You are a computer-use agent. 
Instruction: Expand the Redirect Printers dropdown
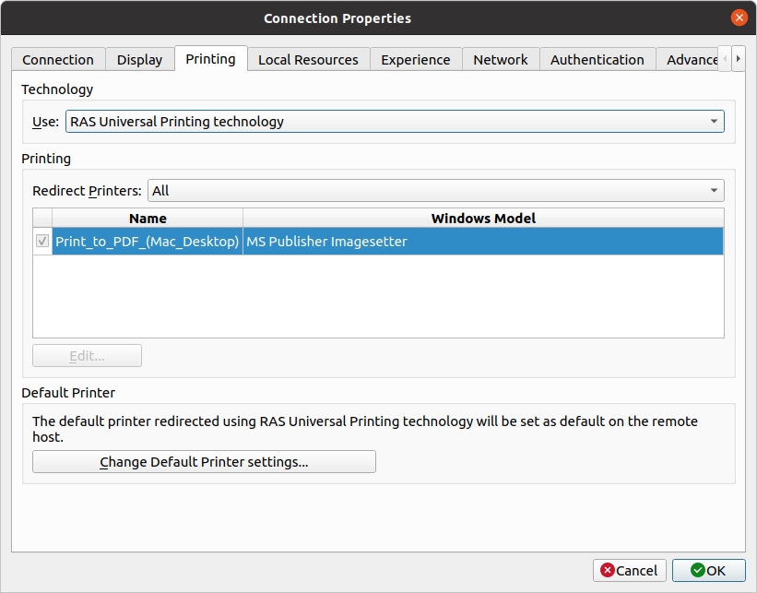[436, 191]
